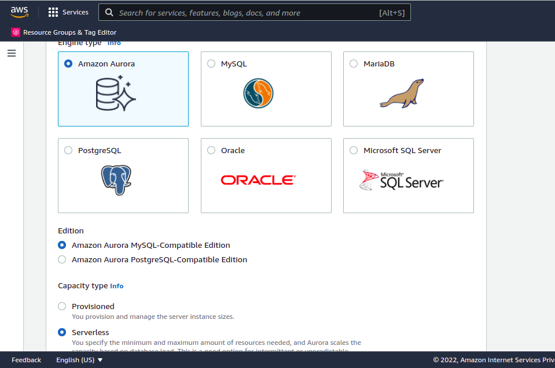Click the Microsoft SQL Server logo
The width and height of the screenshot is (555, 368).
coord(401,180)
